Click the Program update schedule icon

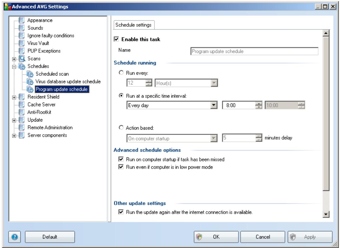pyautogui.click(x=30, y=89)
